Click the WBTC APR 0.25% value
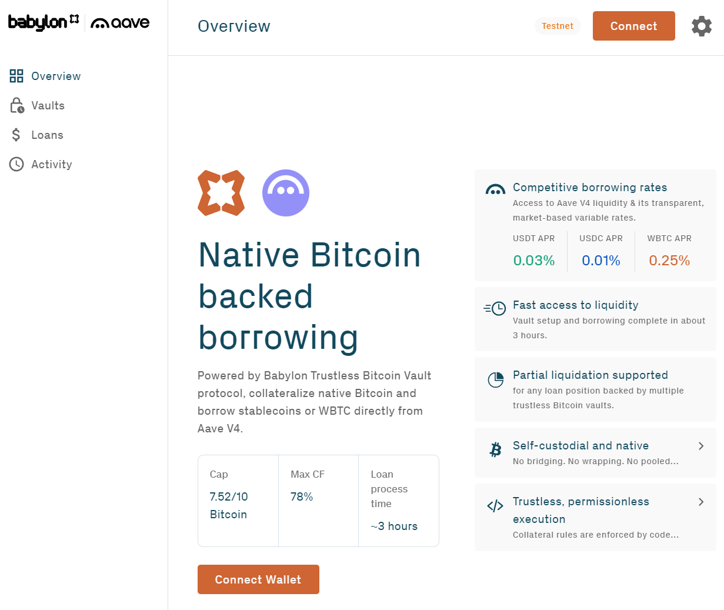Image resolution: width=724 pixels, height=610 pixels. coord(669,261)
